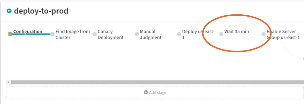Open the Enable Server Group us-east-1 label
This screenshot has width=304, height=104.
(283, 35)
